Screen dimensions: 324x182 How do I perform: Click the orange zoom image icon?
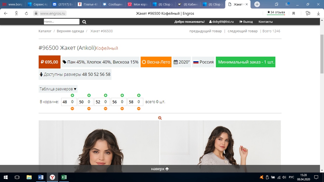pyautogui.click(x=160, y=118)
